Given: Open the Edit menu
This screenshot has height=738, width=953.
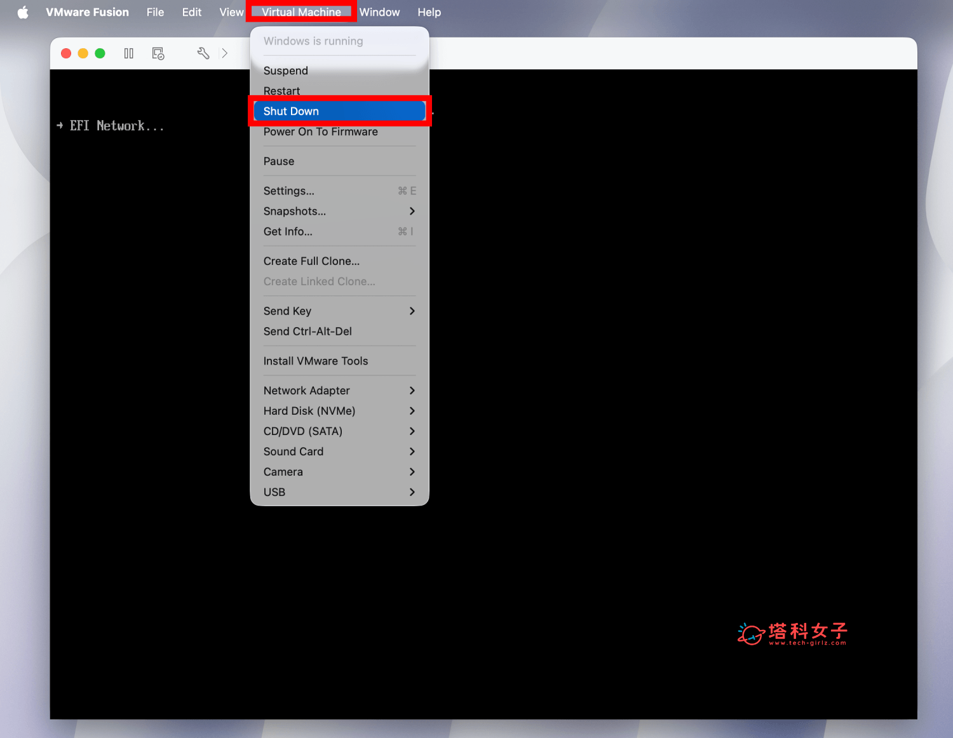Looking at the screenshot, I should point(192,12).
